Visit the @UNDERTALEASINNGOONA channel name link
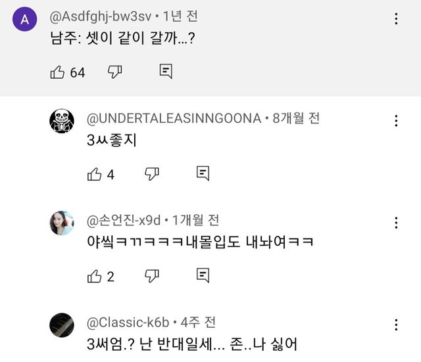The width and height of the screenshot is (421, 362). 174,118
